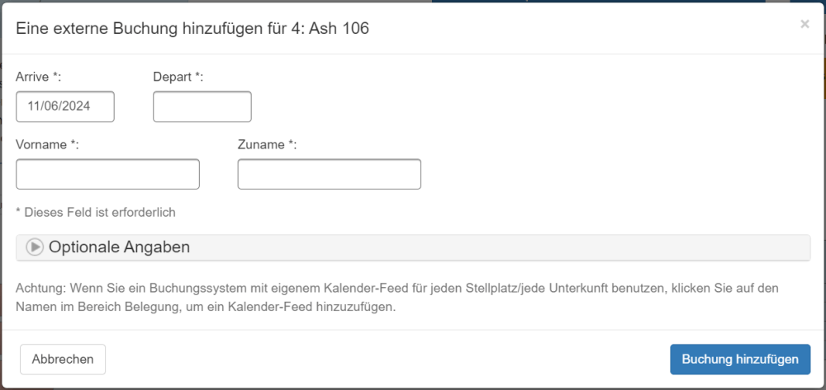Click the "Arrive *:" label
The image size is (826, 390).
(x=39, y=77)
